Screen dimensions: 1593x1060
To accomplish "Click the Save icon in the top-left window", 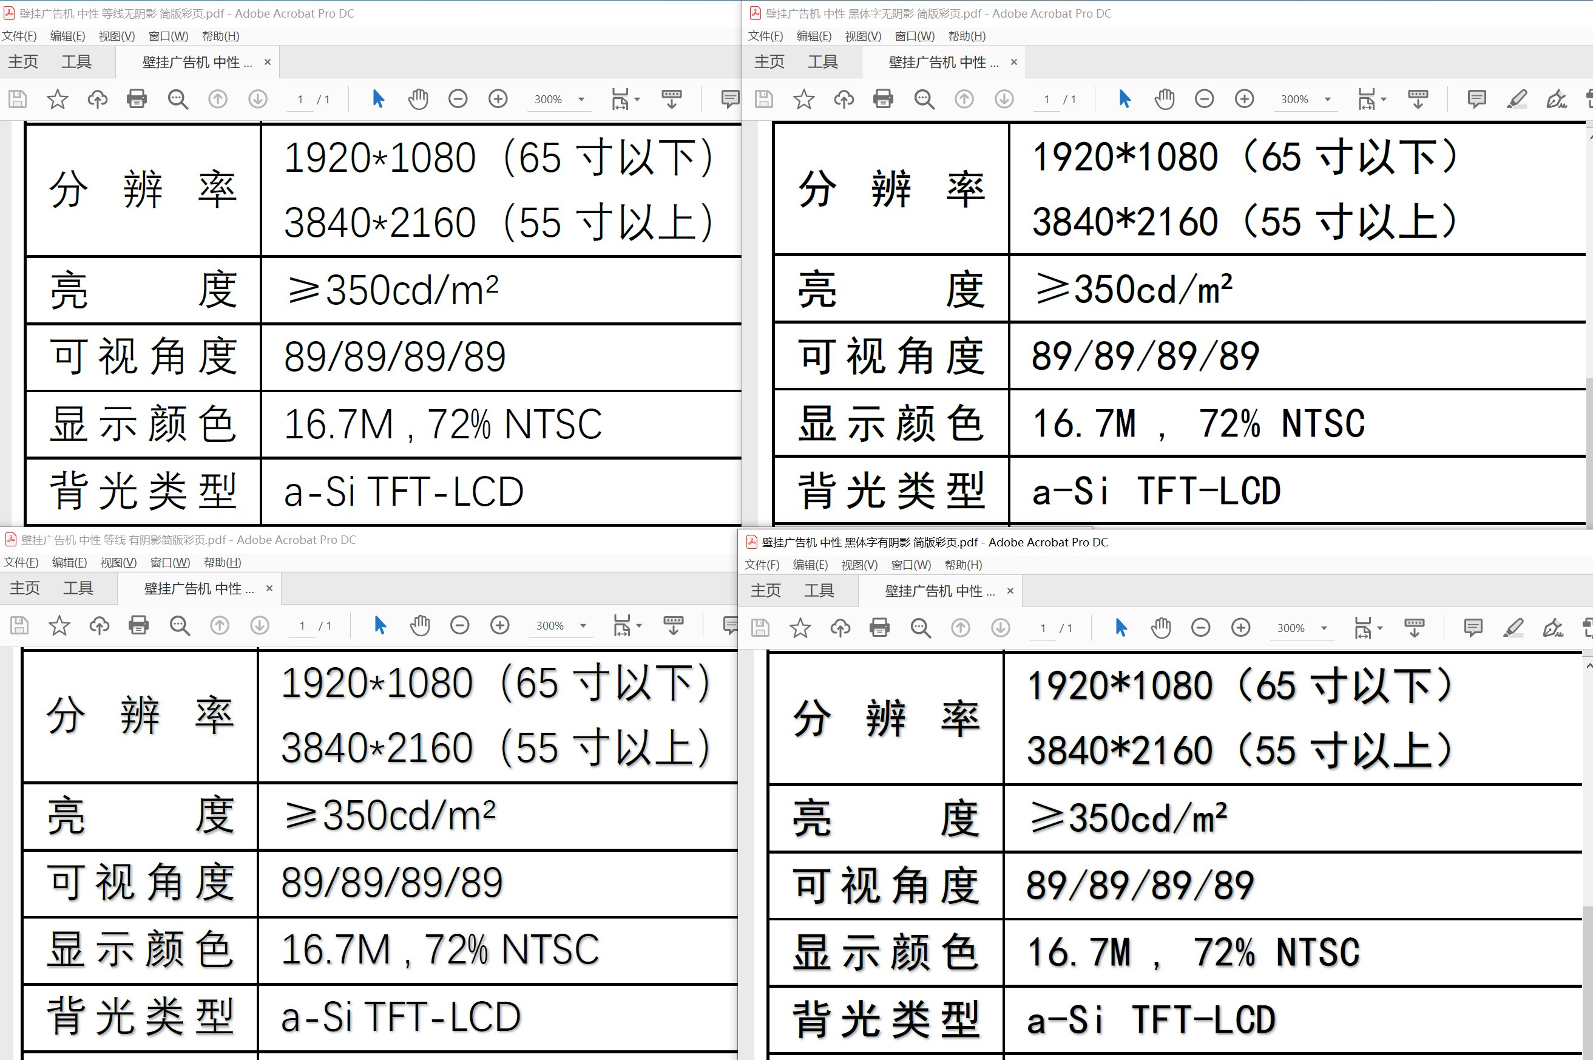I will tap(18, 100).
